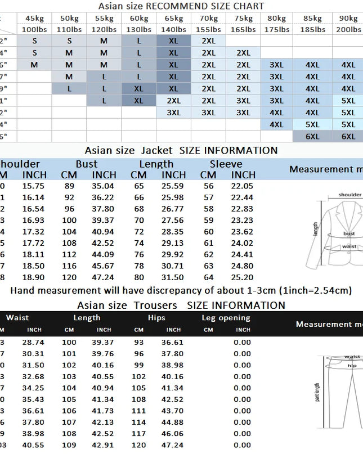Select the trousers waist value 35.43

[33, 399]
